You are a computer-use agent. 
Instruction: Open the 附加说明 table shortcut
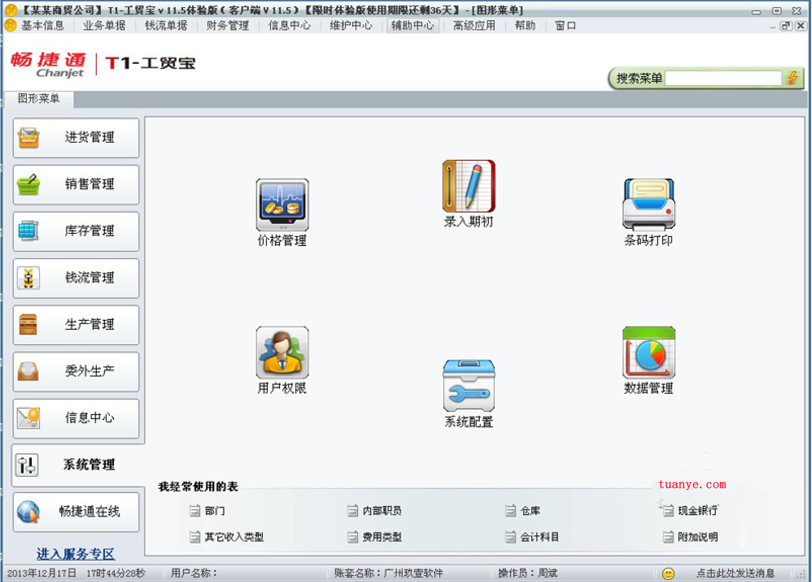[x=690, y=537]
